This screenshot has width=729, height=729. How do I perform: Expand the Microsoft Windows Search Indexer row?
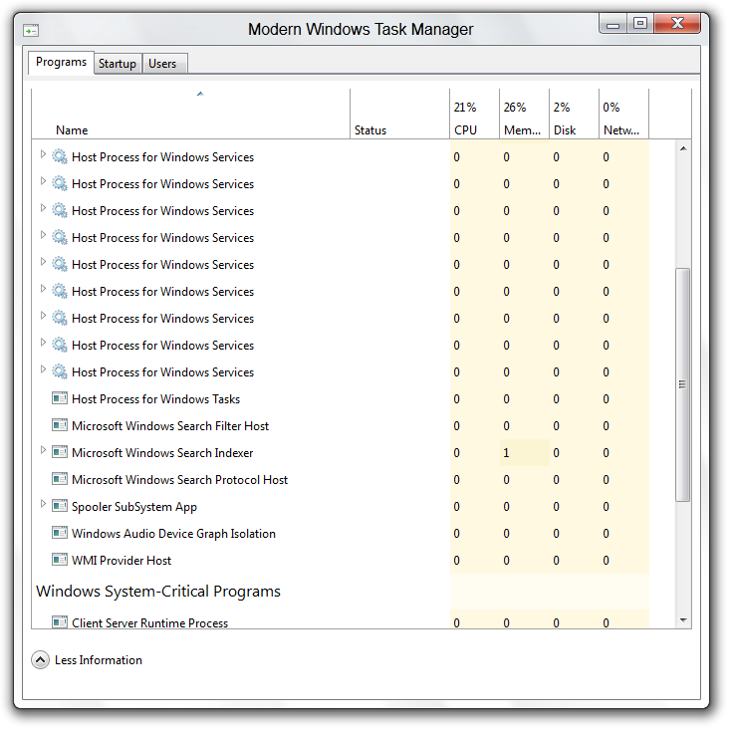[x=43, y=450]
